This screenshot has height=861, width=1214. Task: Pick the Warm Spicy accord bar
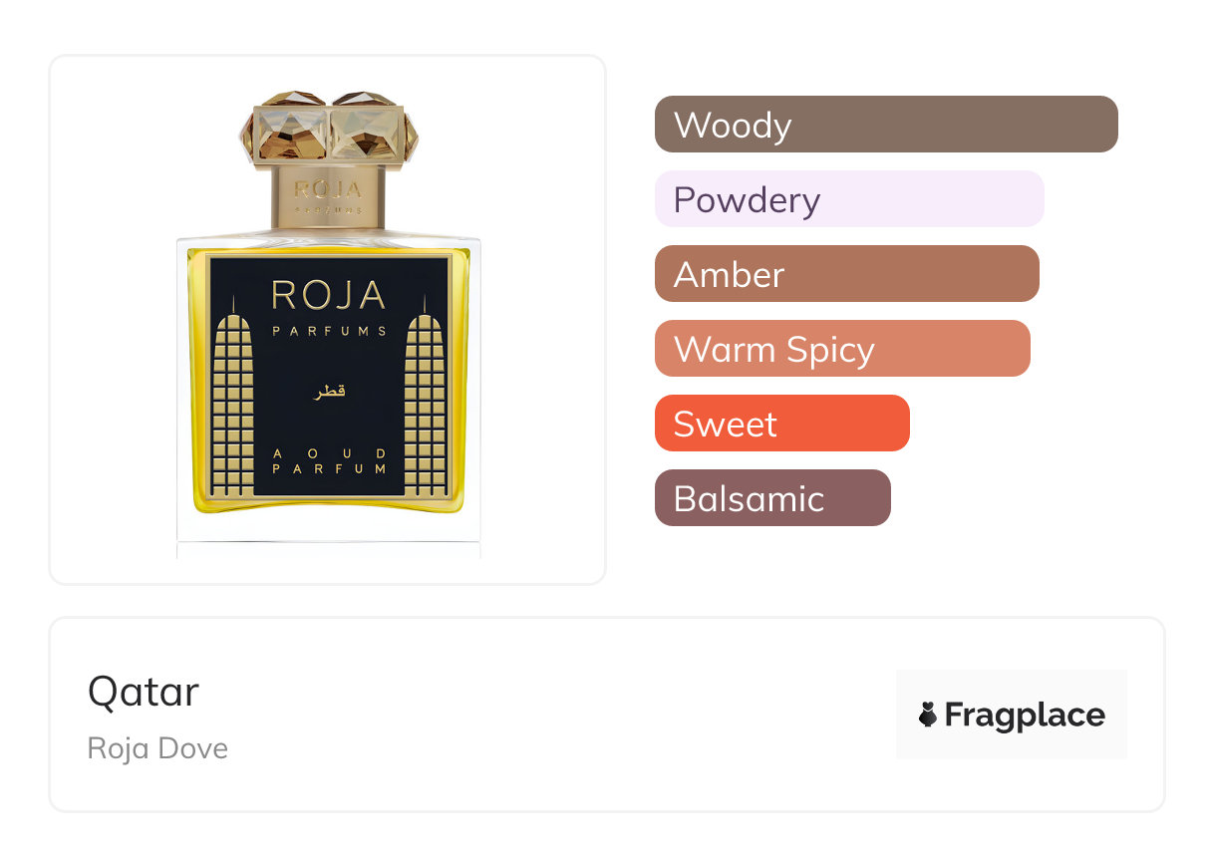pyautogui.click(x=841, y=349)
